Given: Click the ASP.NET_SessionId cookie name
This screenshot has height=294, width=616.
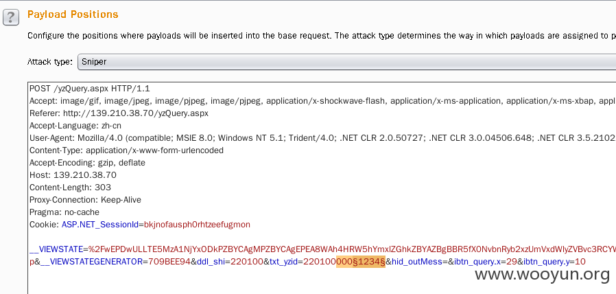Looking at the screenshot, I should 99,225.
